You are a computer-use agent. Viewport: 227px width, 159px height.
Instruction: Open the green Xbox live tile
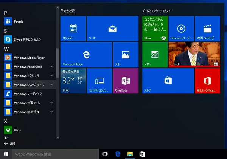[x=155, y=29]
